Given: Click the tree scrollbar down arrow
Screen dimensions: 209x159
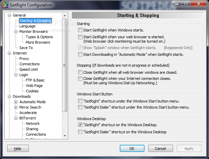Looking at the screenshot, I should pos(65,136).
